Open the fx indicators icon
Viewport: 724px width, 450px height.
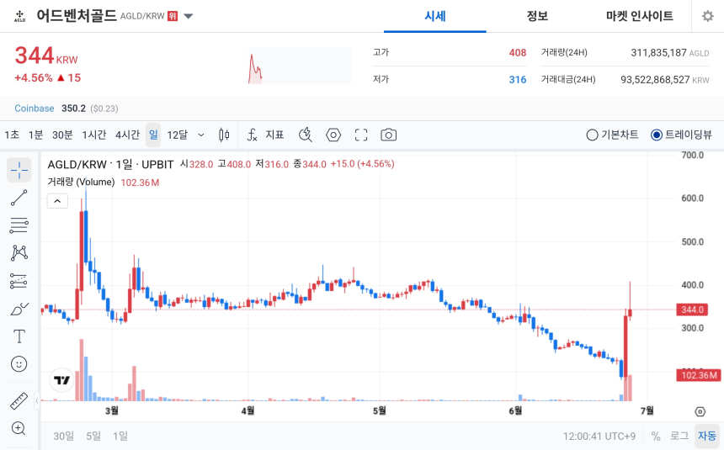[x=252, y=135]
